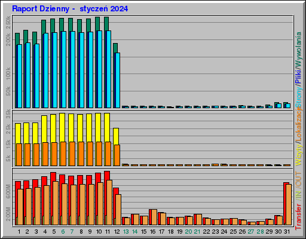
Task: Click the chart title 'Raport Dzienny - styczeń 2024'
Action: 70,9
